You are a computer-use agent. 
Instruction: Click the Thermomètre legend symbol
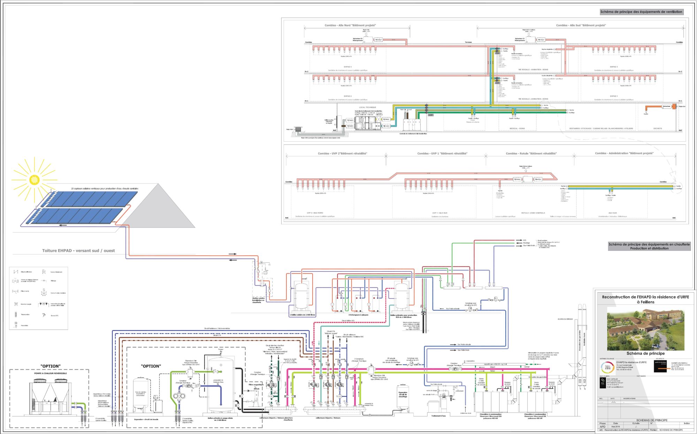tap(16, 314)
